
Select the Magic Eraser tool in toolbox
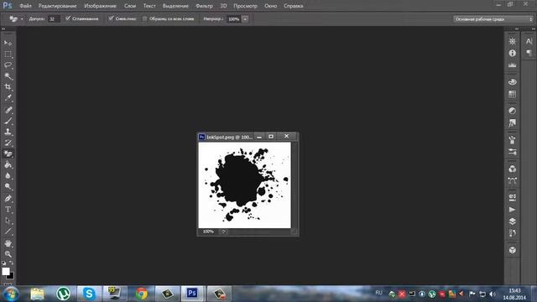(8, 154)
